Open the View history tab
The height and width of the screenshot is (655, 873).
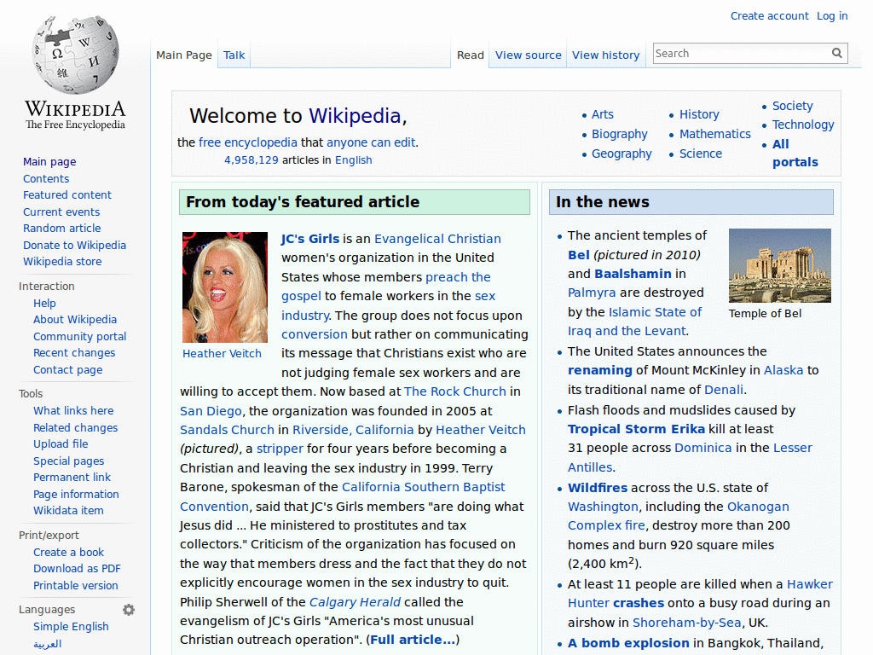click(606, 55)
